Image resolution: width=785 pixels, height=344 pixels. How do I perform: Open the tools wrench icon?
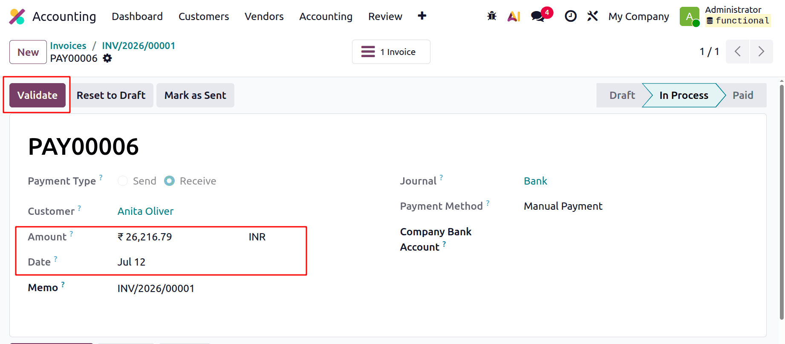coord(592,16)
